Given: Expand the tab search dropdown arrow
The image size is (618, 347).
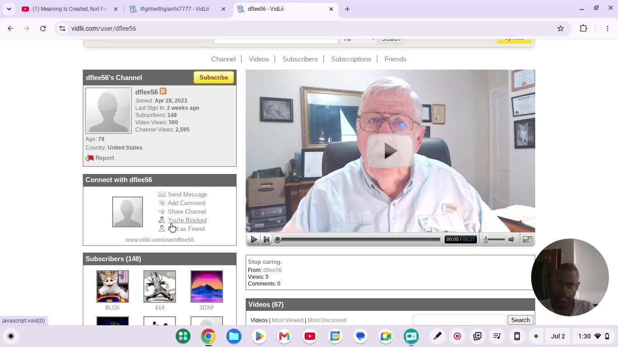Looking at the screenshot, I should 9,9.
